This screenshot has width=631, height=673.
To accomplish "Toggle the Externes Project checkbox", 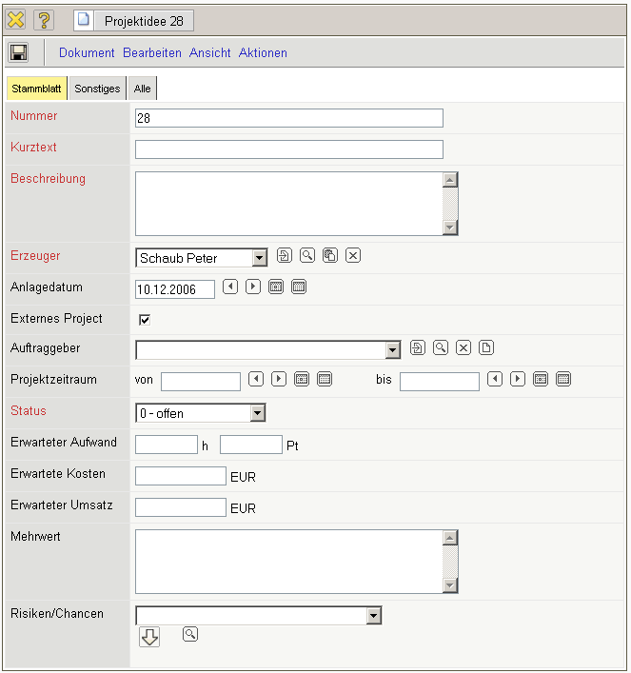I will [145, 319].
